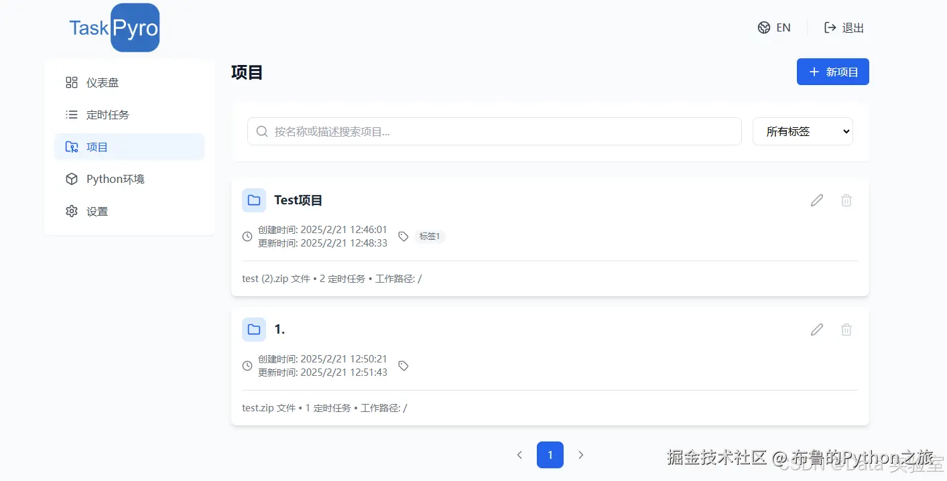Click the magnifier icon in search bar
Viewport: 947px width, 481px height.
coord(261,131)
